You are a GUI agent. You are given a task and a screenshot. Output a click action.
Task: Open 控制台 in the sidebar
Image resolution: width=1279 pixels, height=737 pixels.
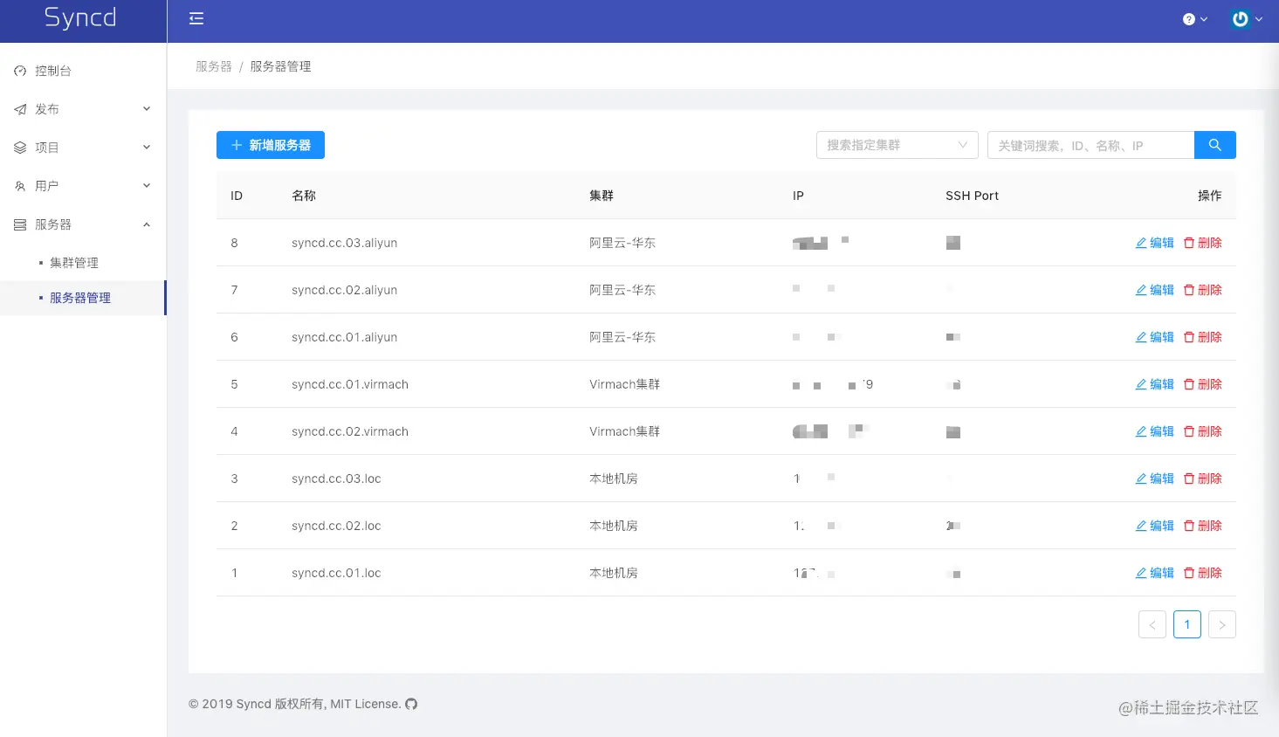coord(83,71)
